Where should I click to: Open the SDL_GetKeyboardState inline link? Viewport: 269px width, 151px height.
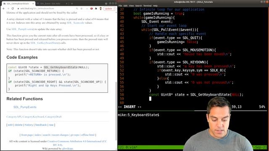click(x=44, y=43)
